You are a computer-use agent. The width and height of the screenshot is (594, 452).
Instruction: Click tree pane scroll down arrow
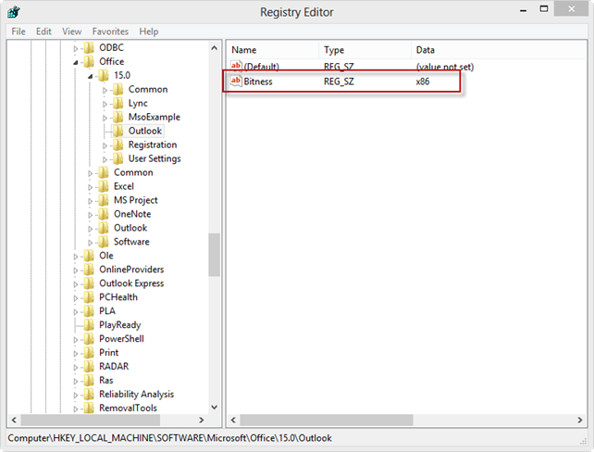point(214,408)
